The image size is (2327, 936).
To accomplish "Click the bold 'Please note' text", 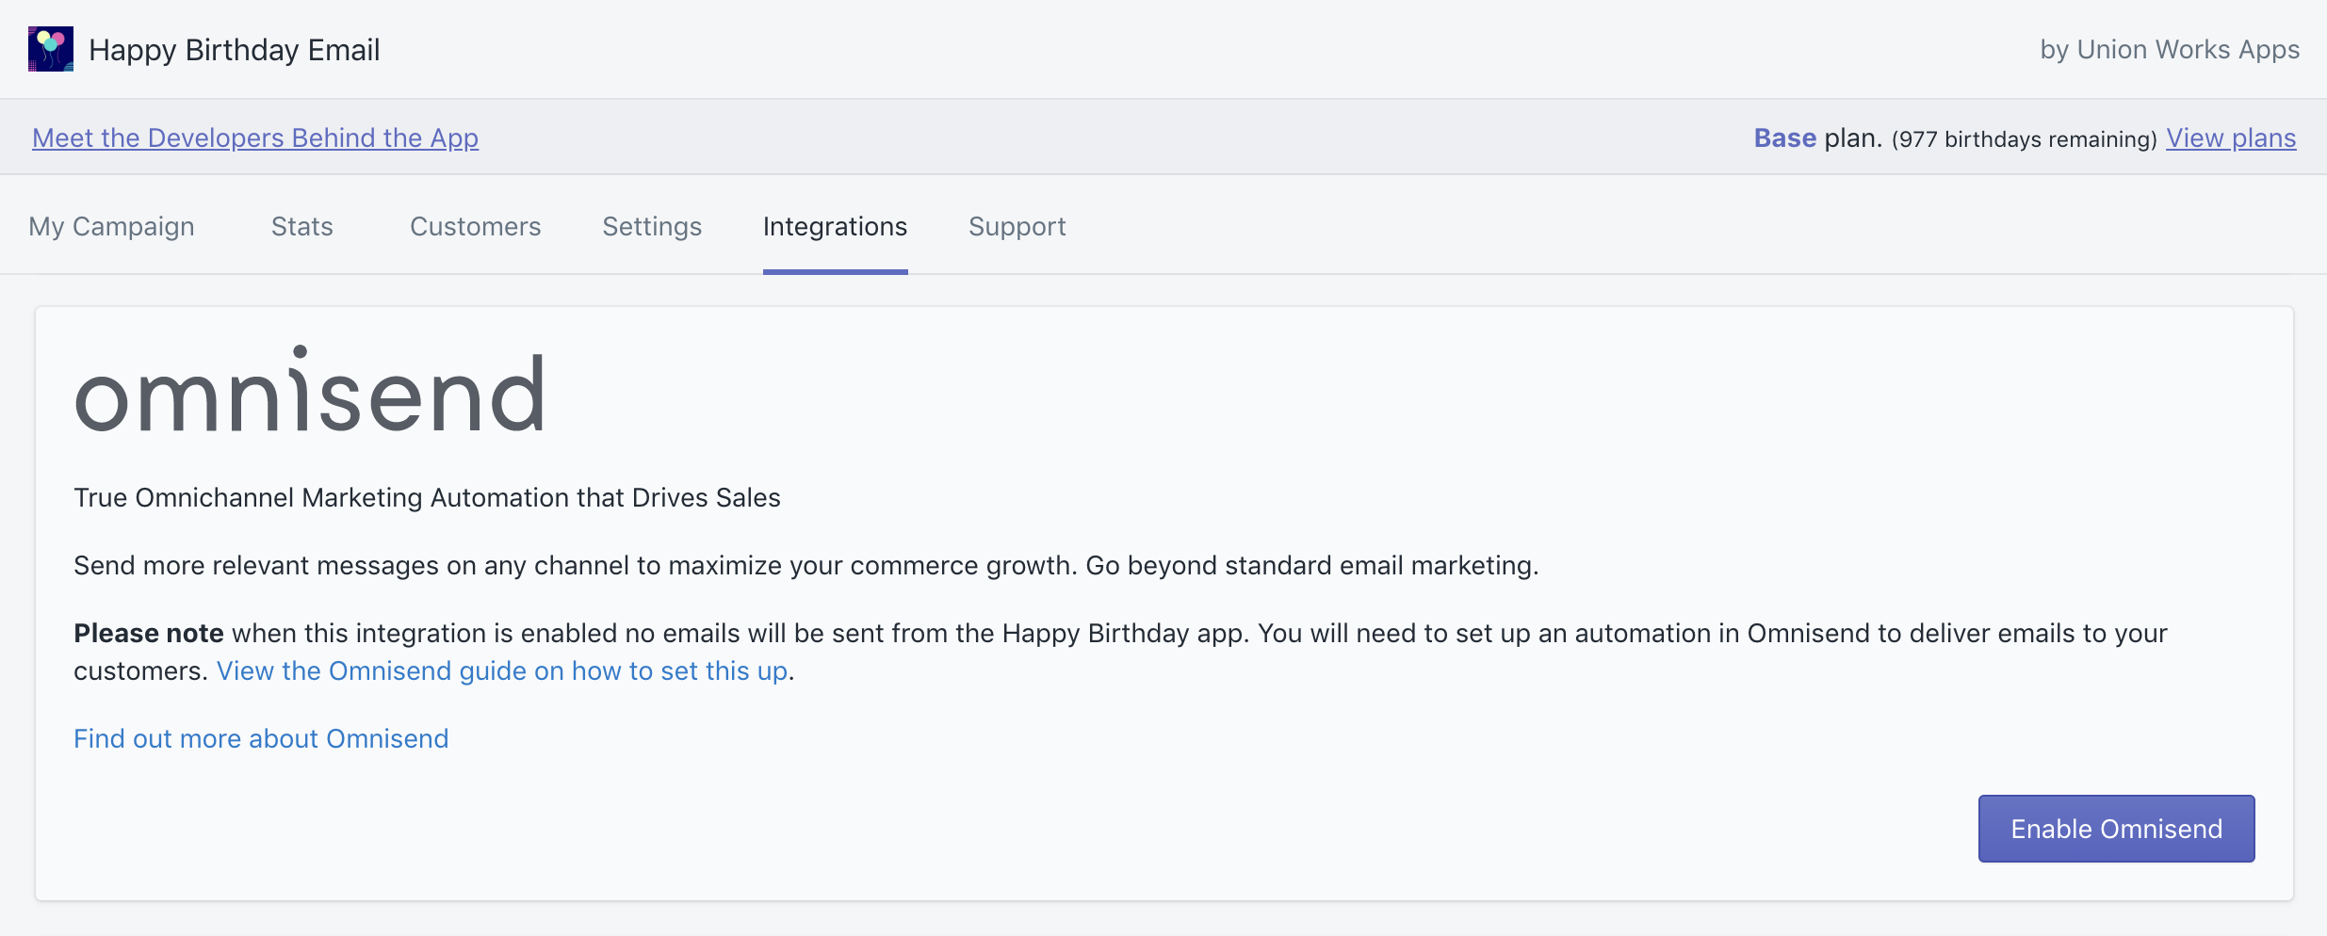I will (149, 634).
